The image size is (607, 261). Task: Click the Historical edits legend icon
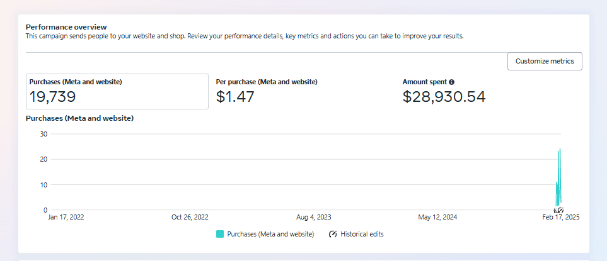pyautogui.click(x=333, y=234)
